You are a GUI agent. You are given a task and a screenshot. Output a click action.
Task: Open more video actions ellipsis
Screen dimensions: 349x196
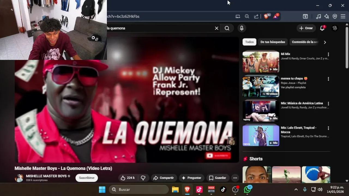click(x=235, y=178)
